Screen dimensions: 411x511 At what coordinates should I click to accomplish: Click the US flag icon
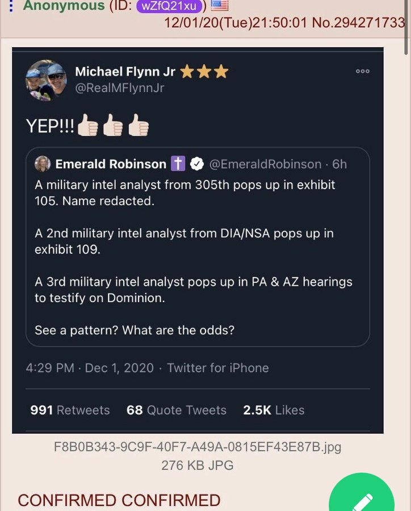(220, 5)
